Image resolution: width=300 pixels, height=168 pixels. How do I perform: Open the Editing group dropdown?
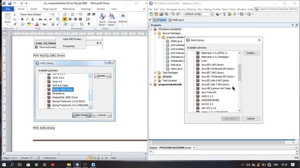[123, 19]
